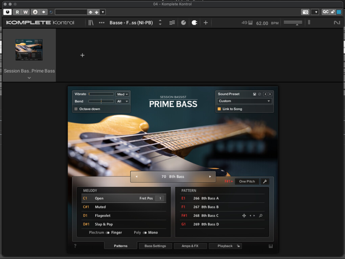This screenshot has height=259, width=345.
Task: Save the sound preset with the disk icon
Action: [x=254, y=94]
